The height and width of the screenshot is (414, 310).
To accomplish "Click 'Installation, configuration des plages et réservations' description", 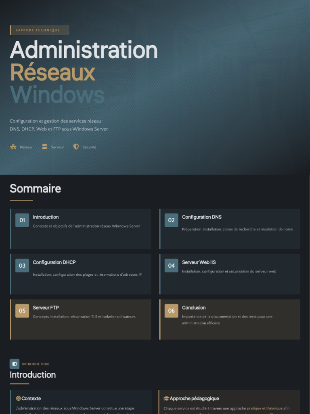I will [87, 275].
